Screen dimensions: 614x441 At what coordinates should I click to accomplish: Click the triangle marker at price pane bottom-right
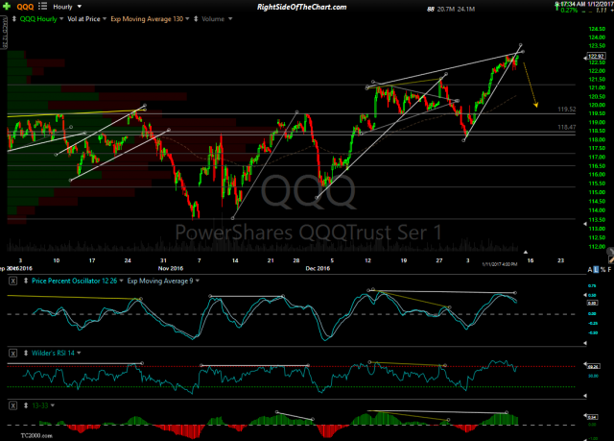585,224
